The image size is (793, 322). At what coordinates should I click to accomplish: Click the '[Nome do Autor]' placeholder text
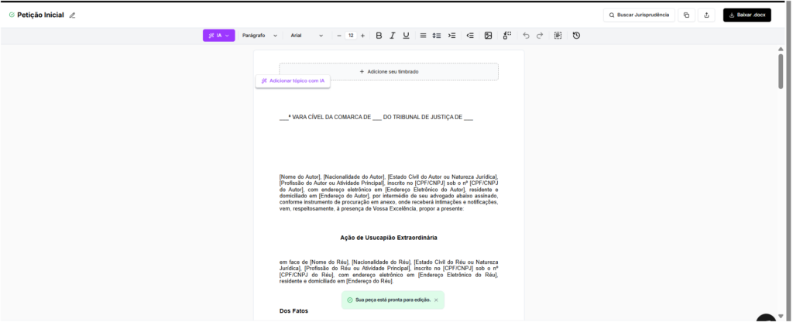(x=300, y=176)
